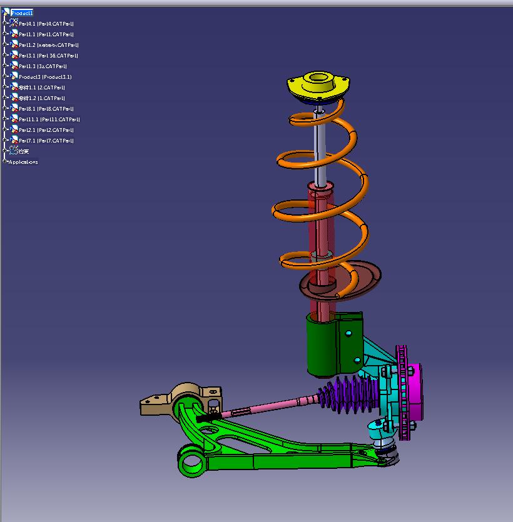
Task: Click the Part2.1 part icon
Action: (x=14, y=129)
